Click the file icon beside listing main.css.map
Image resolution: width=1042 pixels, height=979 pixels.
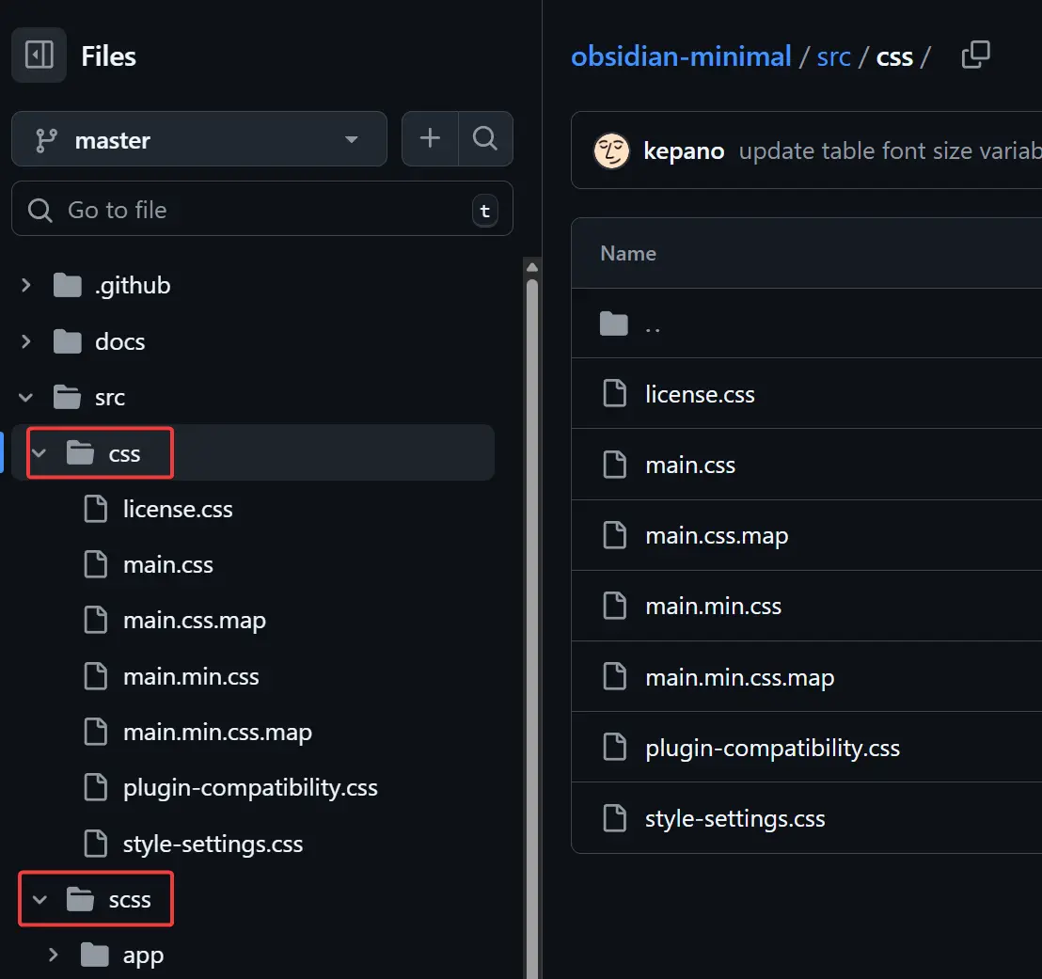[614, 535]
